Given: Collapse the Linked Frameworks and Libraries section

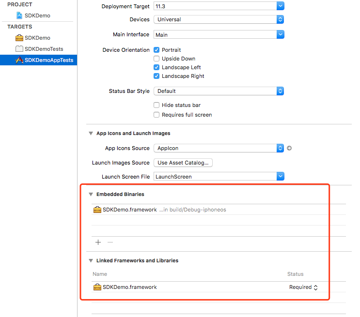Looking at the screenshot, I should (91, 260).
